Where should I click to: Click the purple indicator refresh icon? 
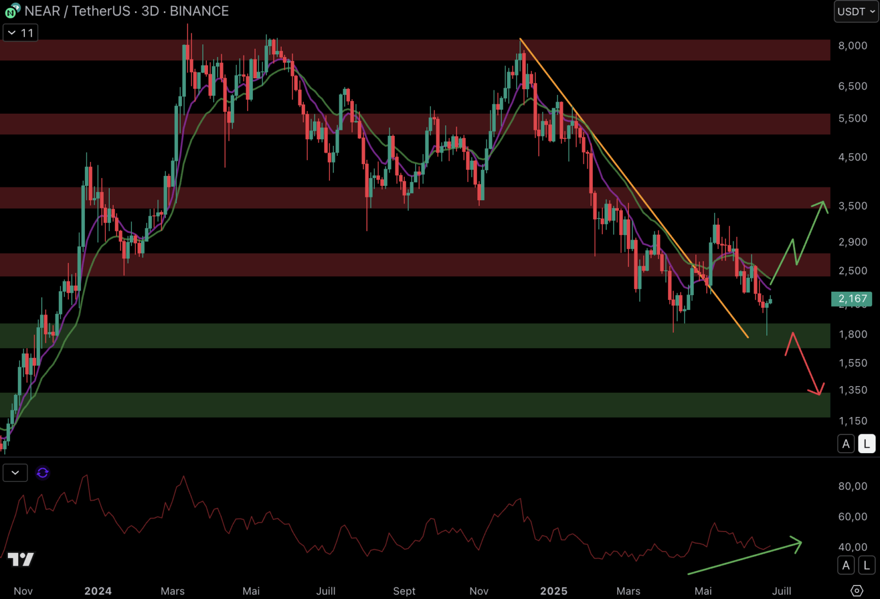point(43,473)
